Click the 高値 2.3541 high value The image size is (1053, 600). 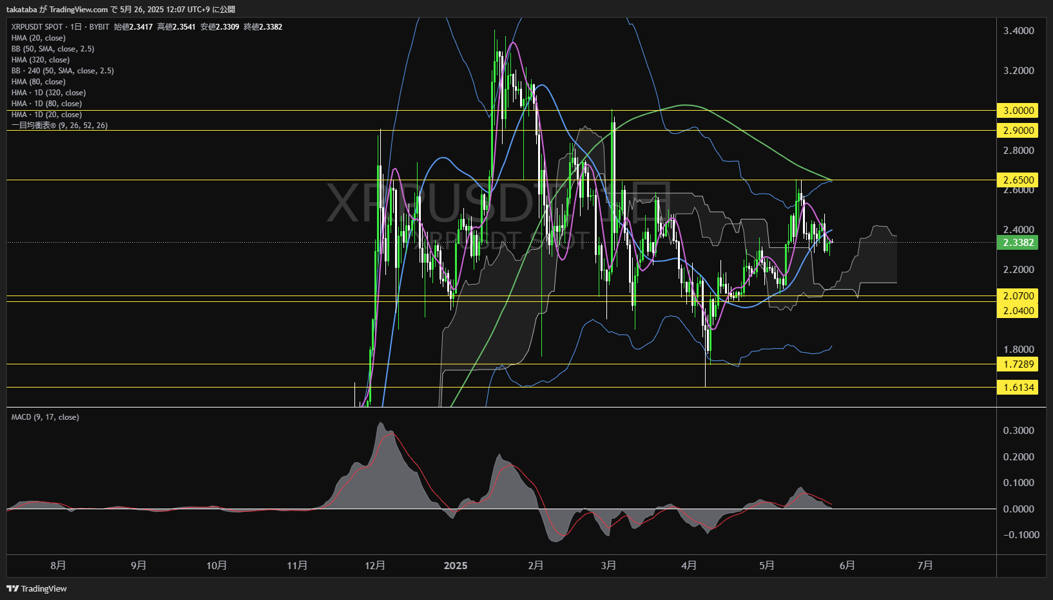(x=177, y=26)
